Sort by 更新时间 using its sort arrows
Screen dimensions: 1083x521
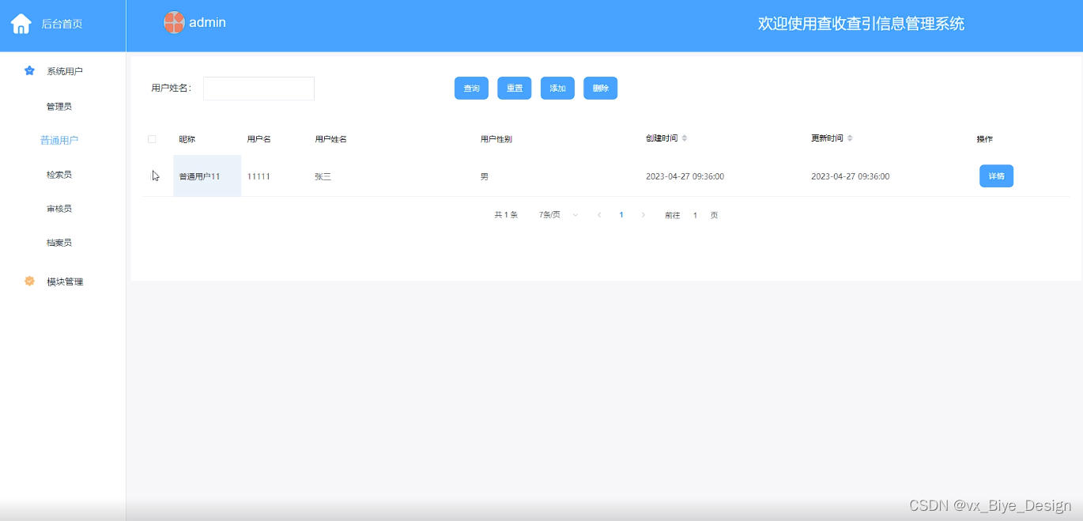[x=850, y=138]
